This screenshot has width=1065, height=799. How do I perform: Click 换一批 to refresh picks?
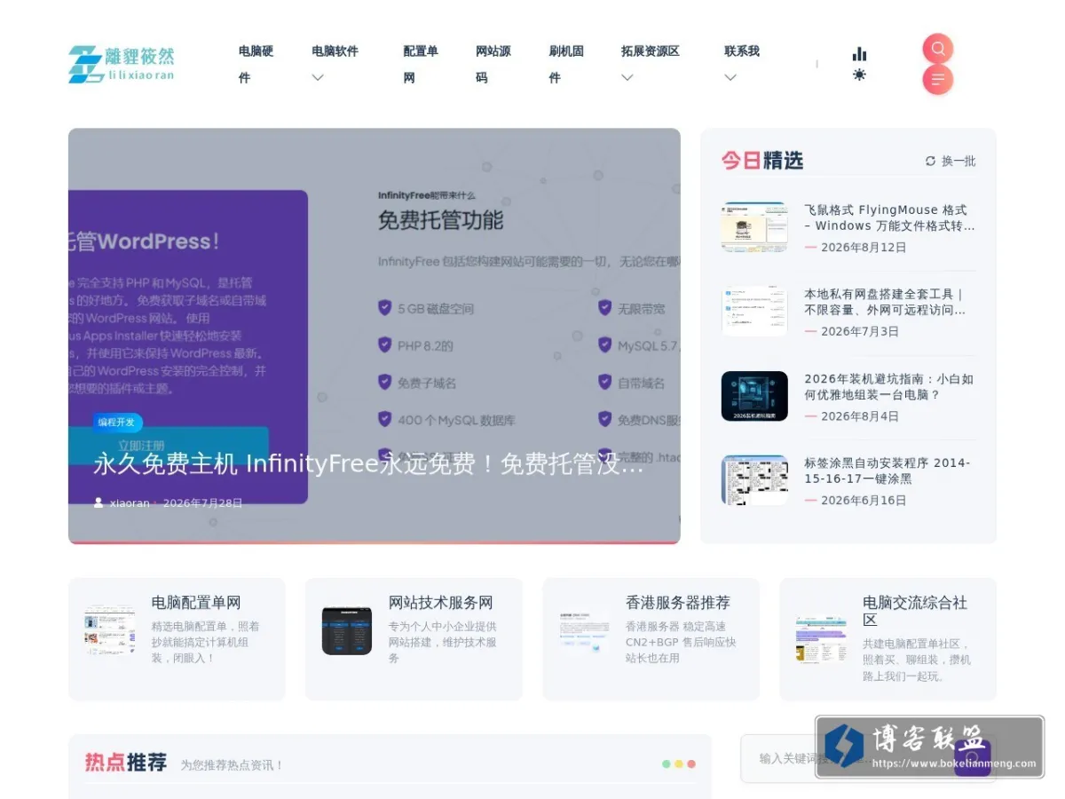(x=958, y=161)
